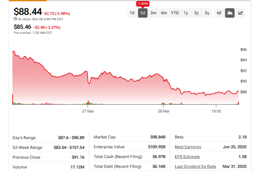The height and width of the screenshot is (171, 256).
Task: Select the 3m time range
Action: 153,13
